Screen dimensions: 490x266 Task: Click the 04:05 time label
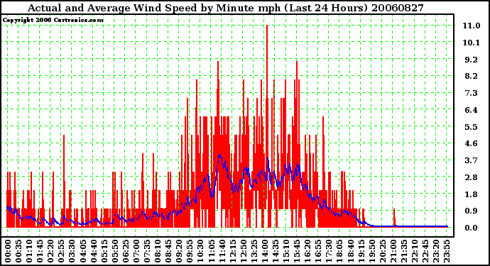[x=82, y=251]
